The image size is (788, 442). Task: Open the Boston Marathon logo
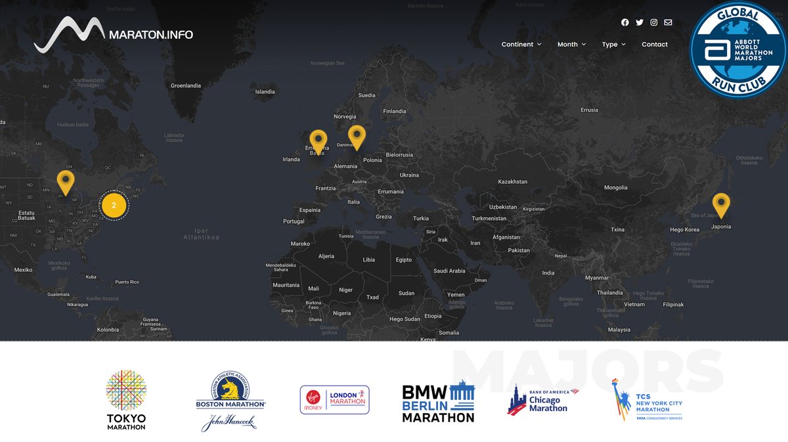click(x=230, y=401)
